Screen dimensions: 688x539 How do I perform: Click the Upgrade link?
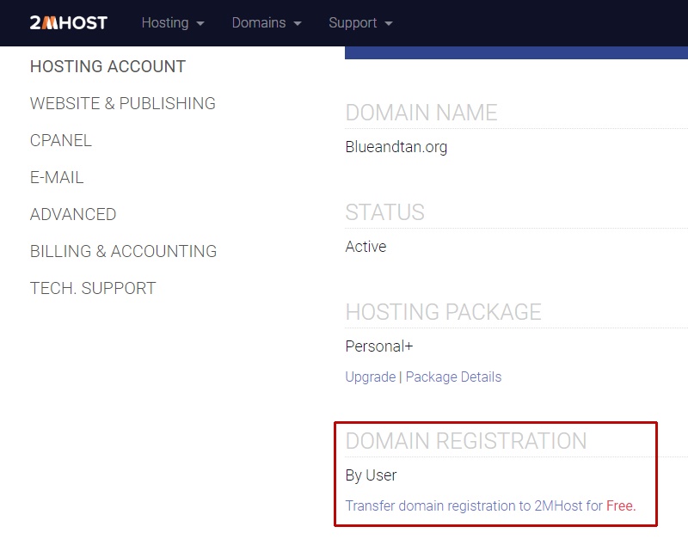pyautogui.click(x=371, y=377)
